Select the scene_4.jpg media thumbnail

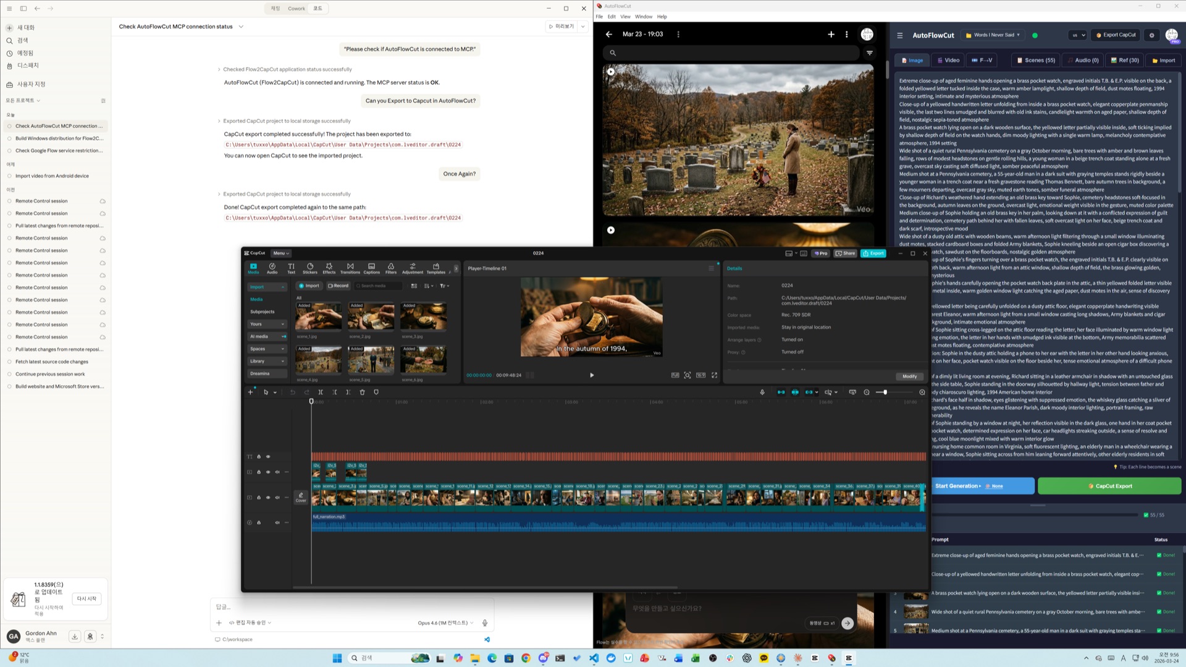click(318, 359)
